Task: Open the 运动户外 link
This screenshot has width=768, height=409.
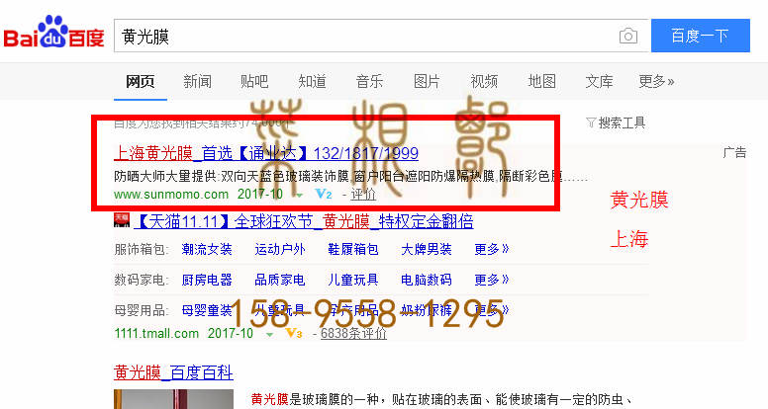Action: [x=280, y=249]
